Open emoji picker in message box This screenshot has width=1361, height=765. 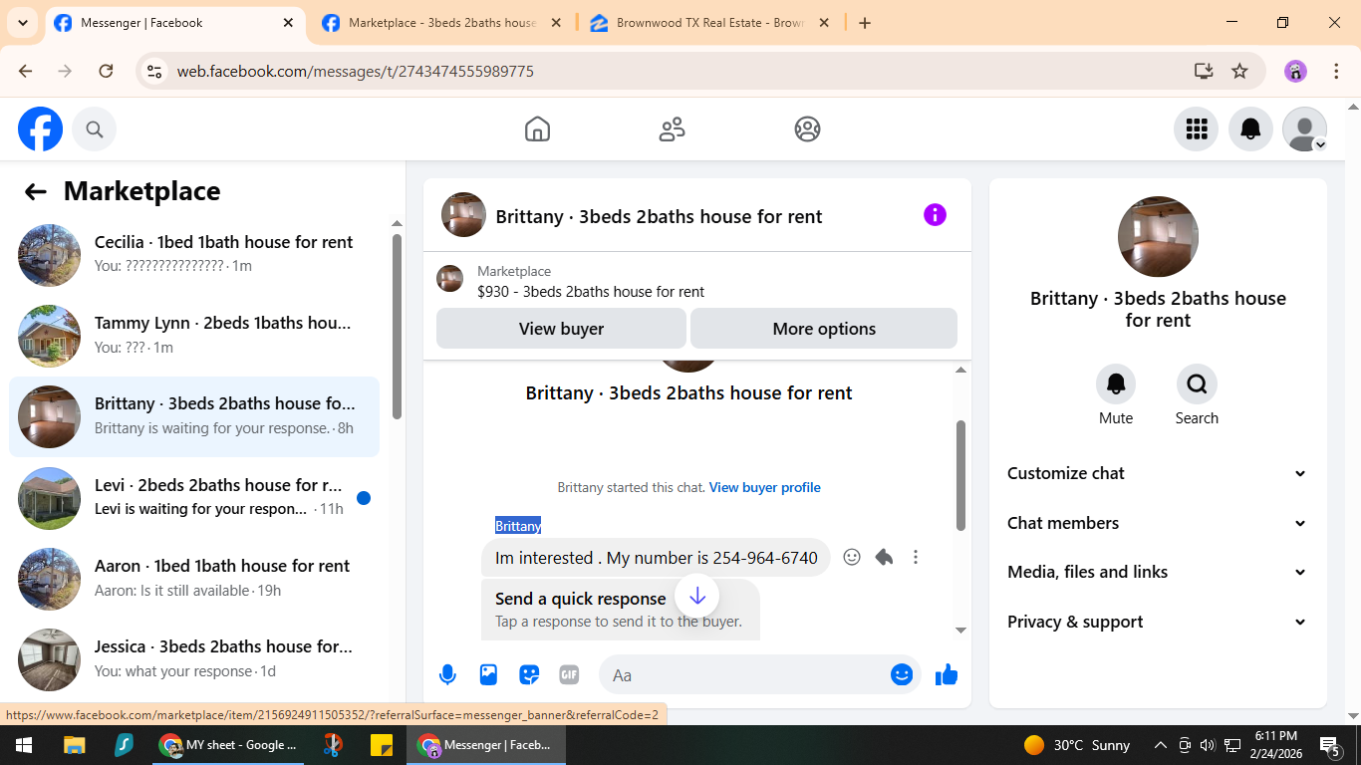(x=902, y=675)
